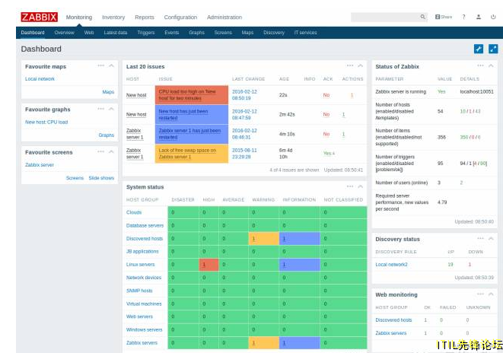Click last change date 2016-02-12 08:50:19
This screenshot has height=353, width=503.
[244, 95]
